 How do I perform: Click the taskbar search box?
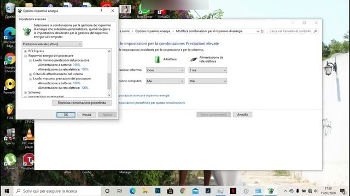tap(57, 191)
